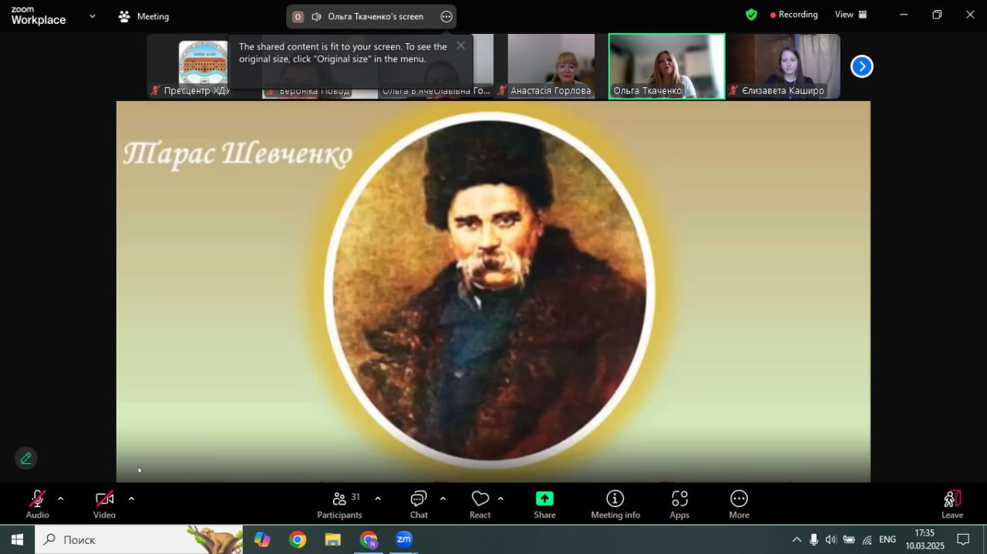Select Анастасія Горлова video thumbnail
Image resolution: width=987 pixels, height=554 pixels.
pos(551,66)
